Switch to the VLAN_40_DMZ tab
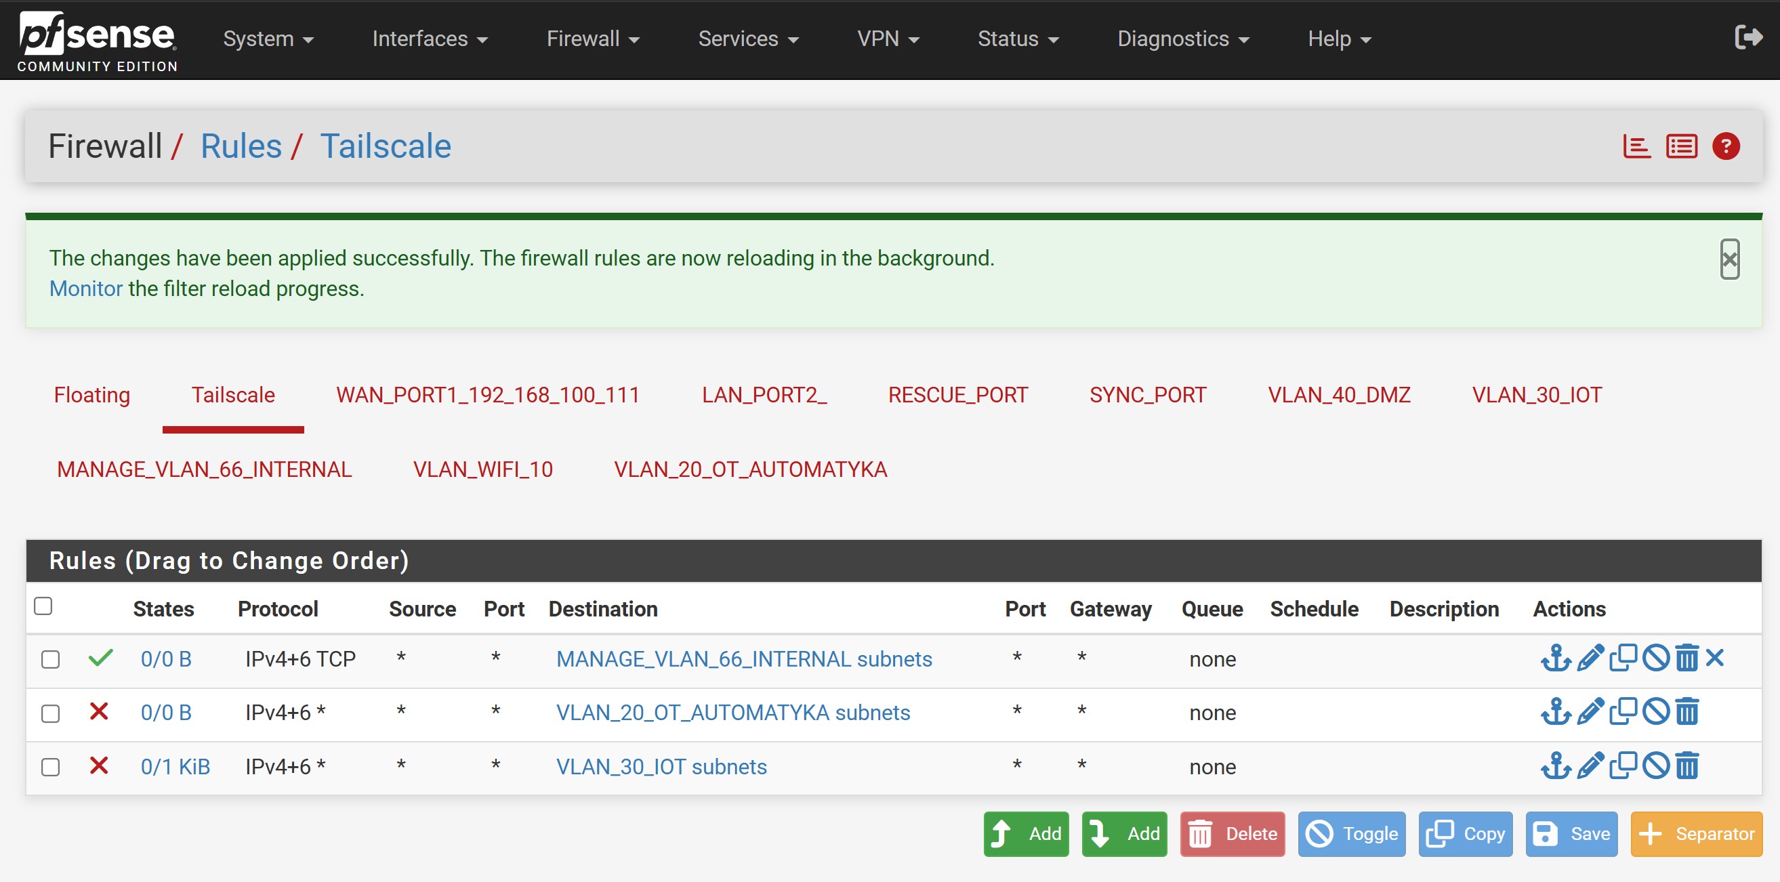 pyautogui.click(x=1339, y=395)
